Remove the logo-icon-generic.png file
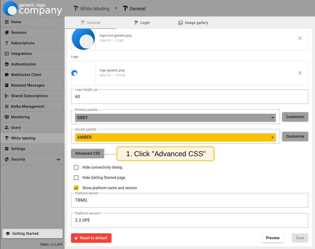The height and width of the screenshot is (249, 315). tap(300, 38)
